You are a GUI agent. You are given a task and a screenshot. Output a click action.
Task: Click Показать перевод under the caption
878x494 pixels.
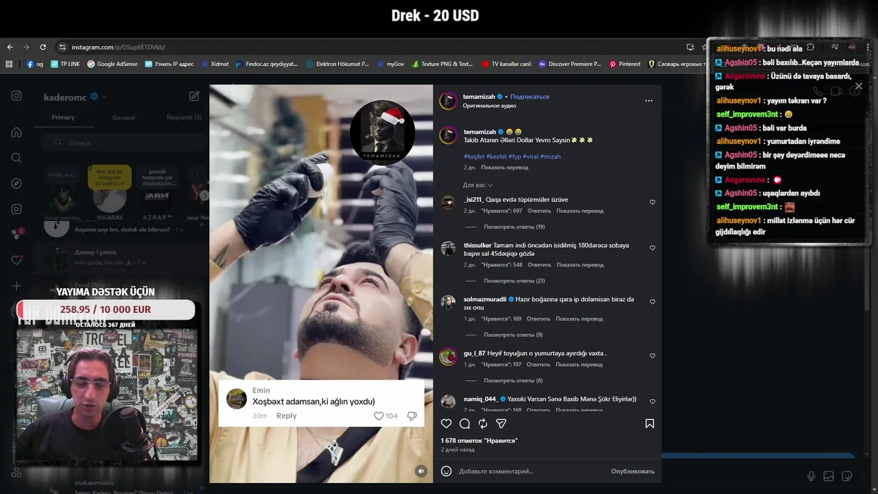(x=505, y=167)
